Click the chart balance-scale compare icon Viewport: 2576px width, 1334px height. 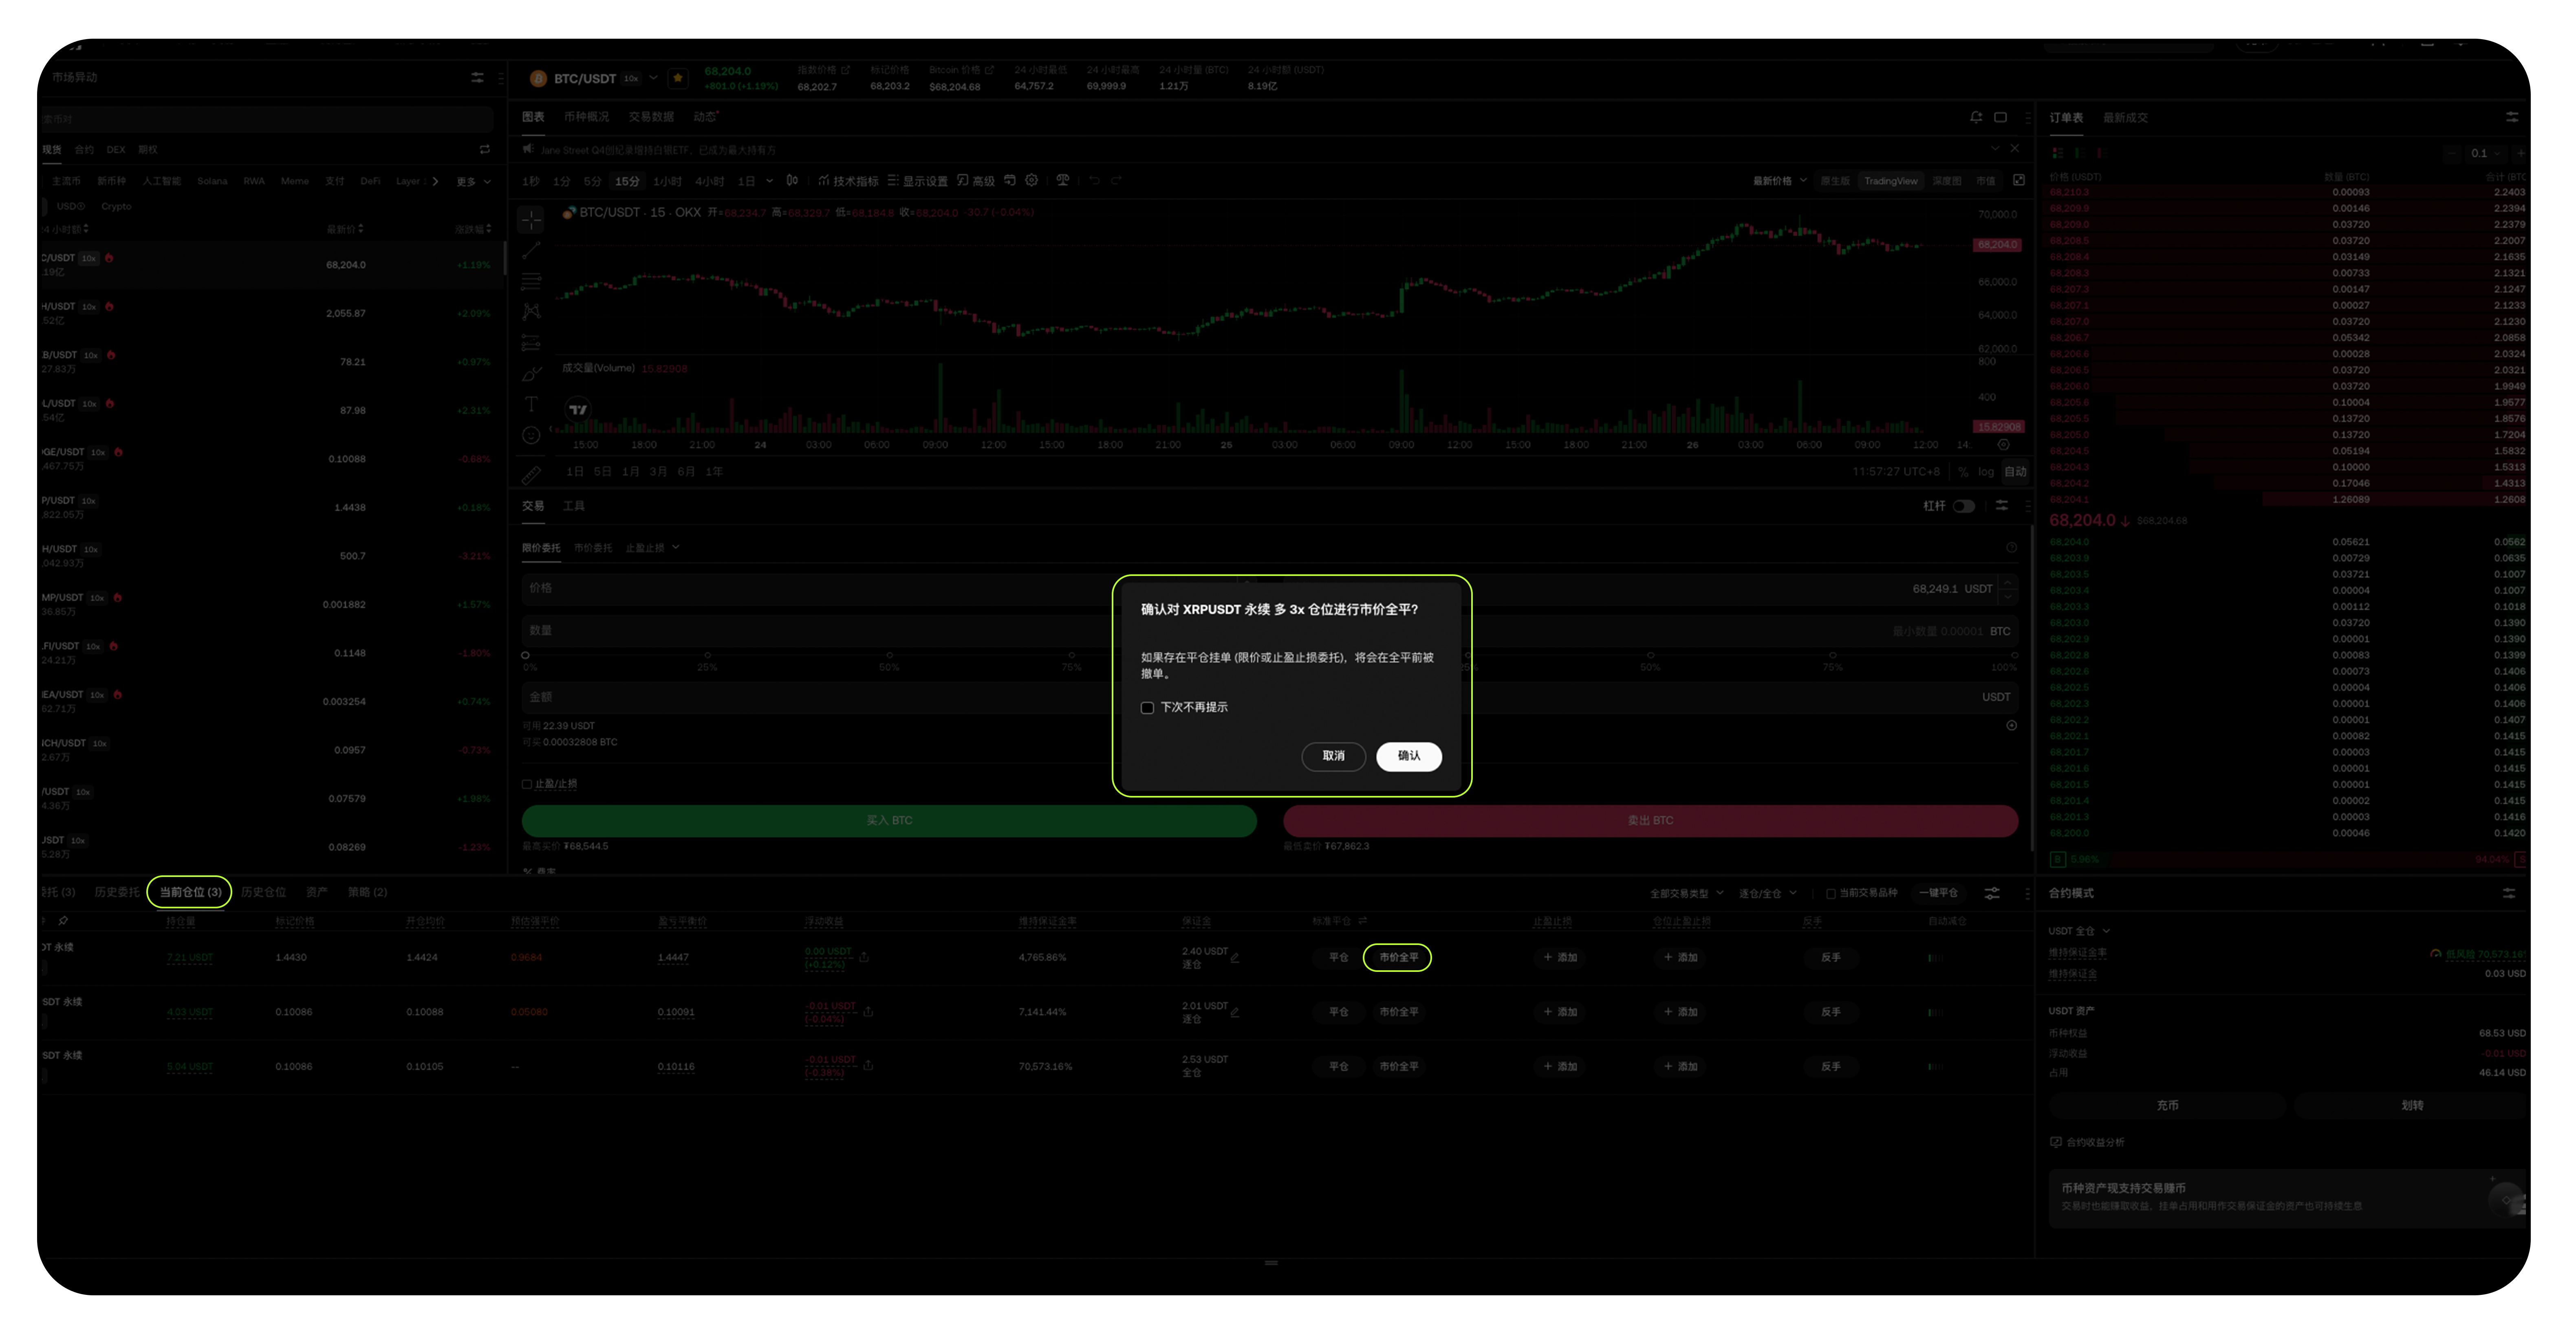[1063, 181]
